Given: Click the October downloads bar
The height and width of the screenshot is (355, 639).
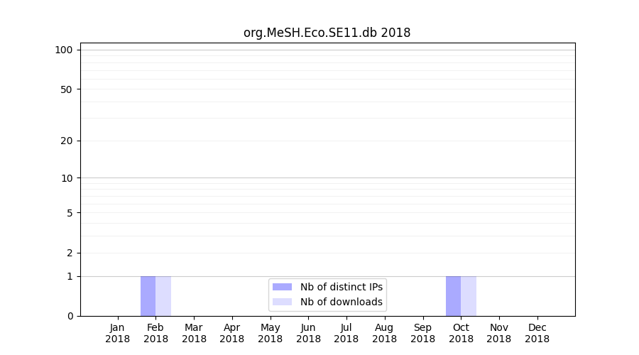Looking at the screenshot, I should [x=469, y=296].
